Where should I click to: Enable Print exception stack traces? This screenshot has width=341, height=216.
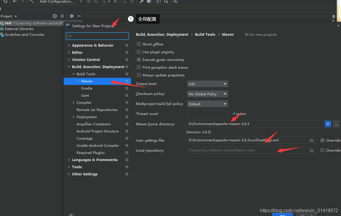[x=139, y=67]
